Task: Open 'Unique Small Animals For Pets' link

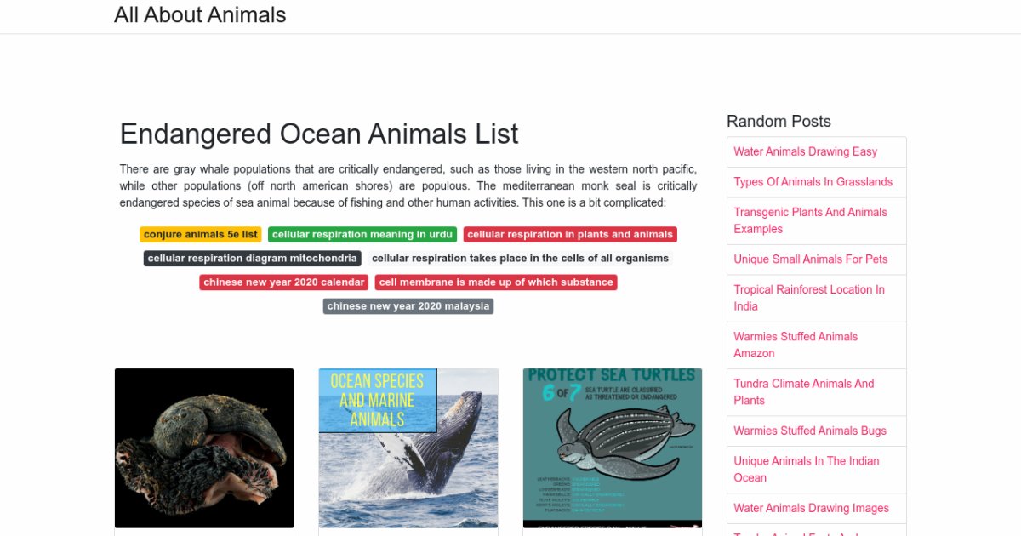Action: coord(810,259)
